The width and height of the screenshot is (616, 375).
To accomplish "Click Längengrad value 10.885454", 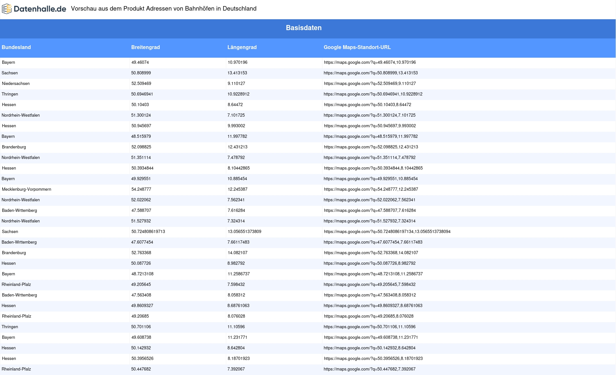I will point(237,179).
